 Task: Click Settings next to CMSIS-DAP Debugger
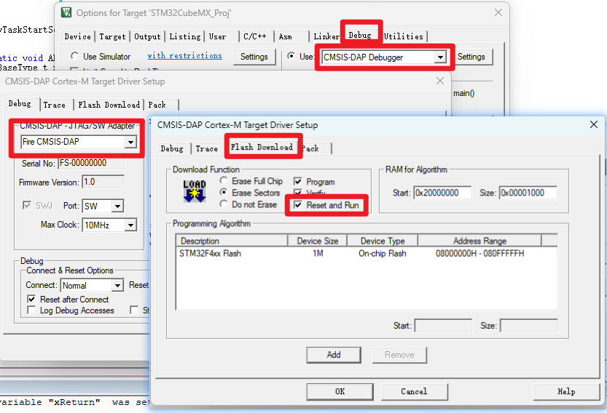(471, 57)
